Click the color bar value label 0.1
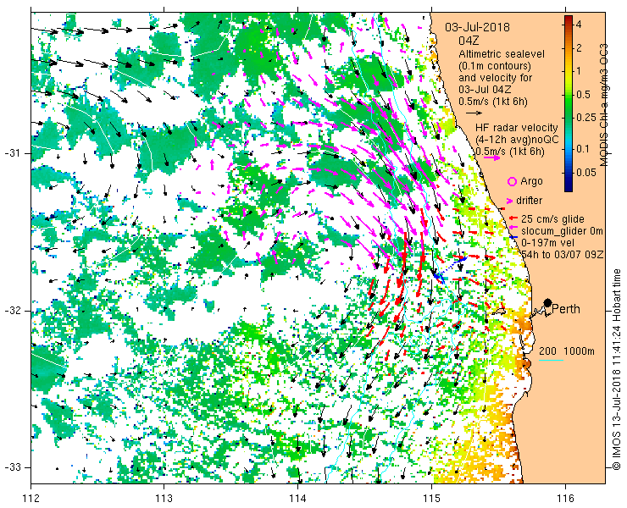 (x=584, y=149)
